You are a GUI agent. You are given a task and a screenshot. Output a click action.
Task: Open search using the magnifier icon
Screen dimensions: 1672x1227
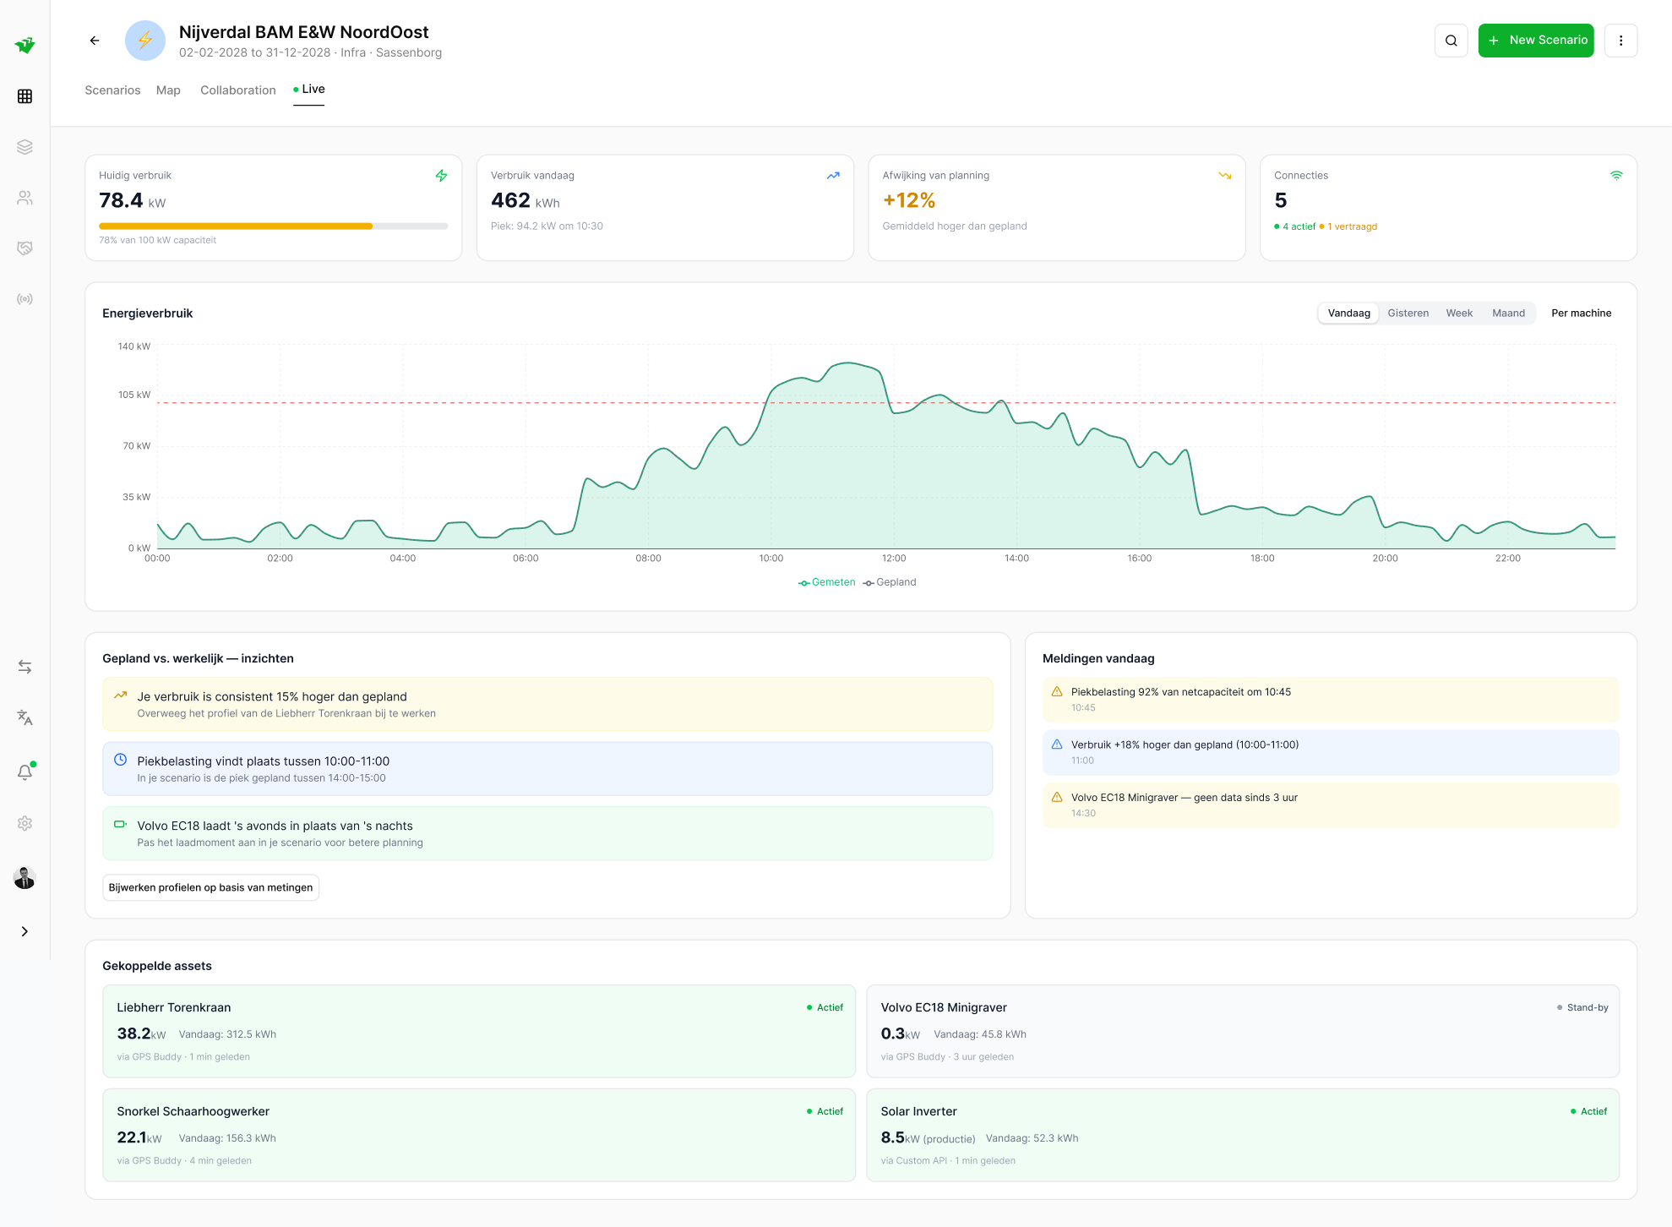click(1451, 40)
